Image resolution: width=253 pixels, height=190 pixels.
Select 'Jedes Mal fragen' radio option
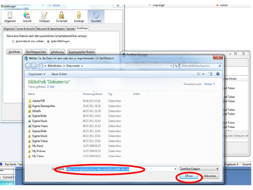pos(48,41)
